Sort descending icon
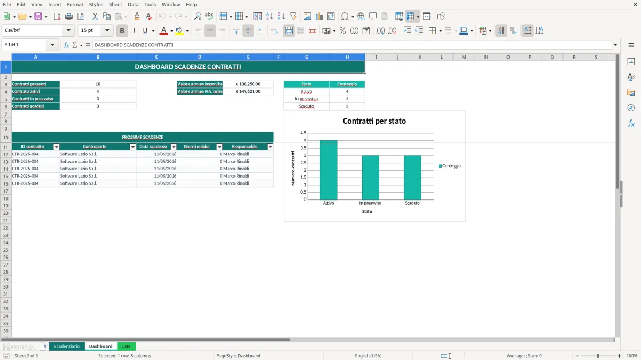Image resolution: width=641 pixels, height=360 pixels. pos(282,17)
